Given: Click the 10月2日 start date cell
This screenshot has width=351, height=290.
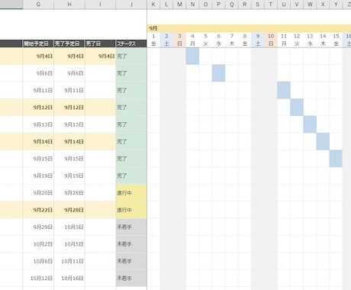Looking at the screenshot, I should [38, 244].
